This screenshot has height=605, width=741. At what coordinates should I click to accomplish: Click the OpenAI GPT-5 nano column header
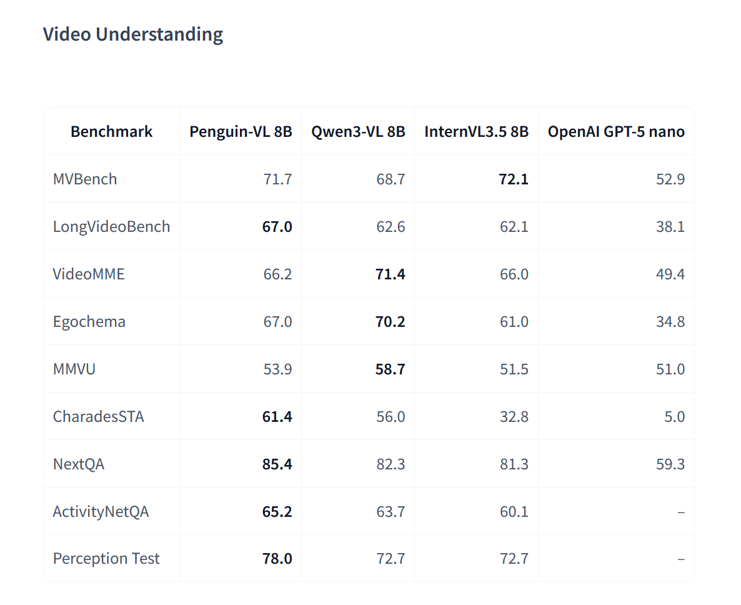click(x=616, y=132)
